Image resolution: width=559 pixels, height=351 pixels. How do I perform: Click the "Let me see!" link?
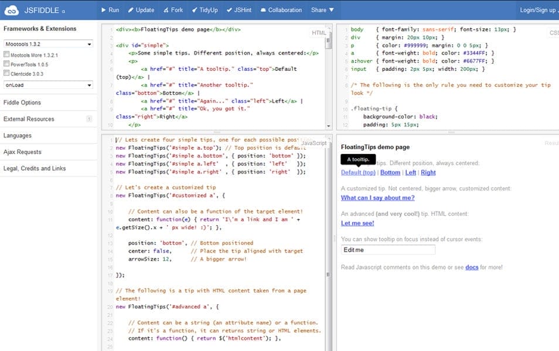click(x=357, y=223)
